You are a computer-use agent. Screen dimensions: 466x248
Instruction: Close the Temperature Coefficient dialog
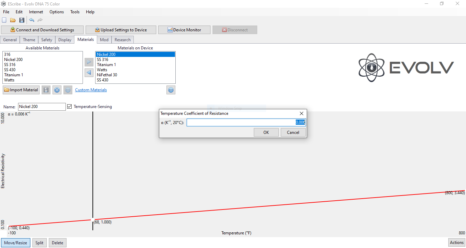tap(301, 113)
